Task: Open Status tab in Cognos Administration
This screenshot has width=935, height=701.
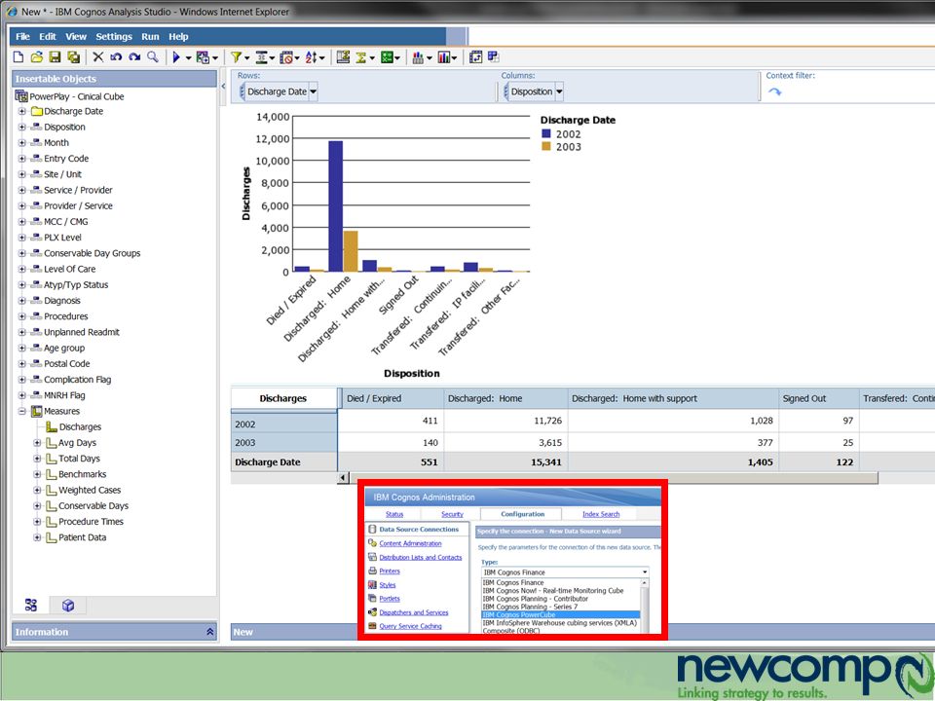Action: point(394,514)
